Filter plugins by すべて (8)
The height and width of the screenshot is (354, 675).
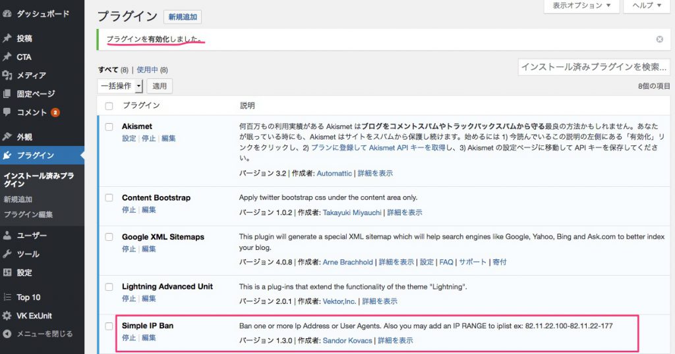113,70
